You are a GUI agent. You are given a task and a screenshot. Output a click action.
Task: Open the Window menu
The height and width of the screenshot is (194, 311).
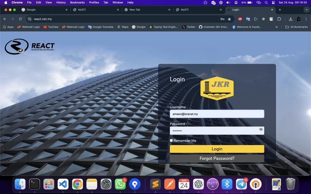(118, 3)
